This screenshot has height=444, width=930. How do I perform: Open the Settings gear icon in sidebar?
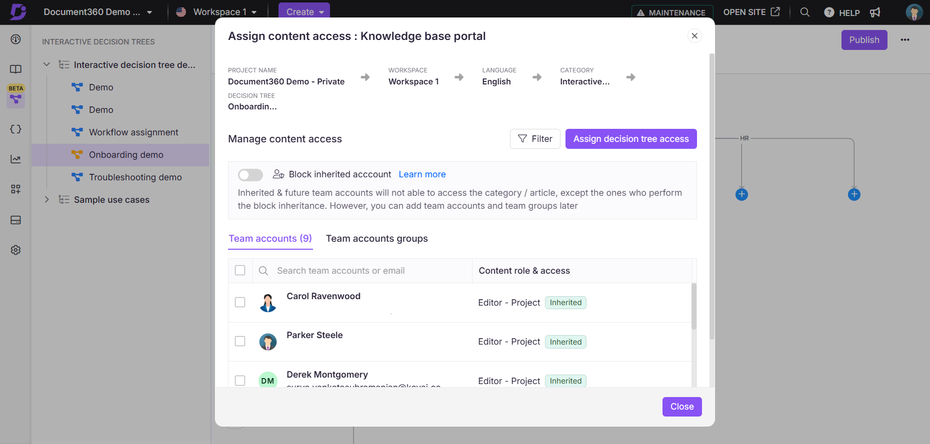point(15,250)
